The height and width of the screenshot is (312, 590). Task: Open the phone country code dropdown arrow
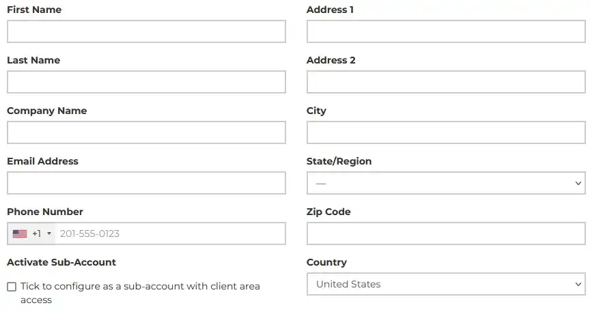[49, 233]
